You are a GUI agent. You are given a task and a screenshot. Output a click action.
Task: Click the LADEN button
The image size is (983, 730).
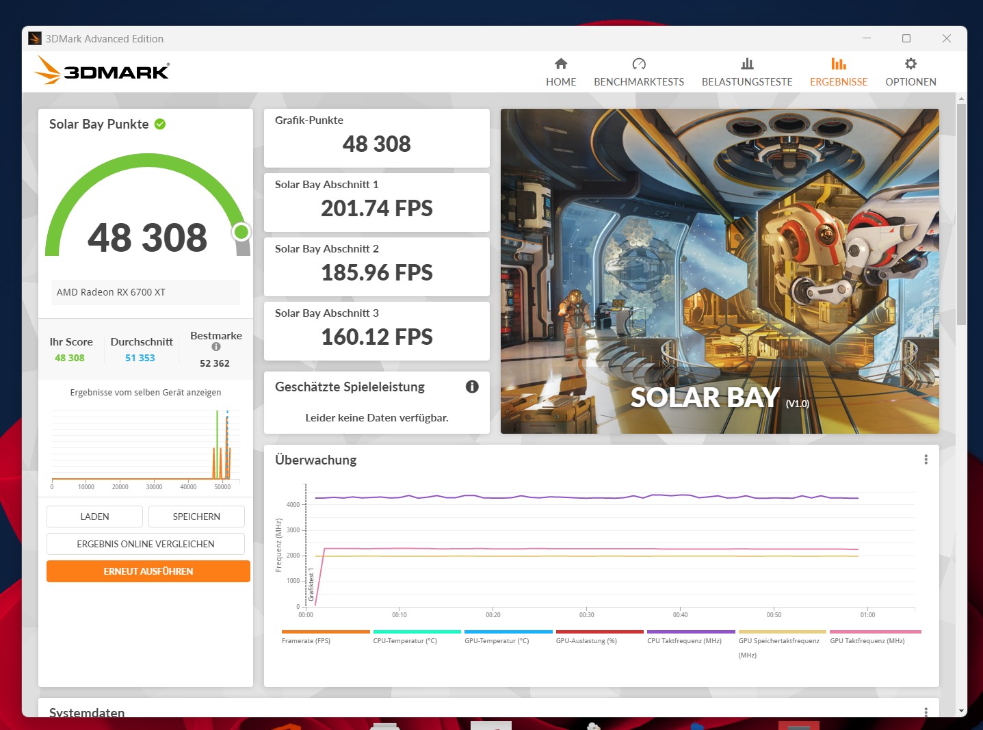click(x=94, y=517)
